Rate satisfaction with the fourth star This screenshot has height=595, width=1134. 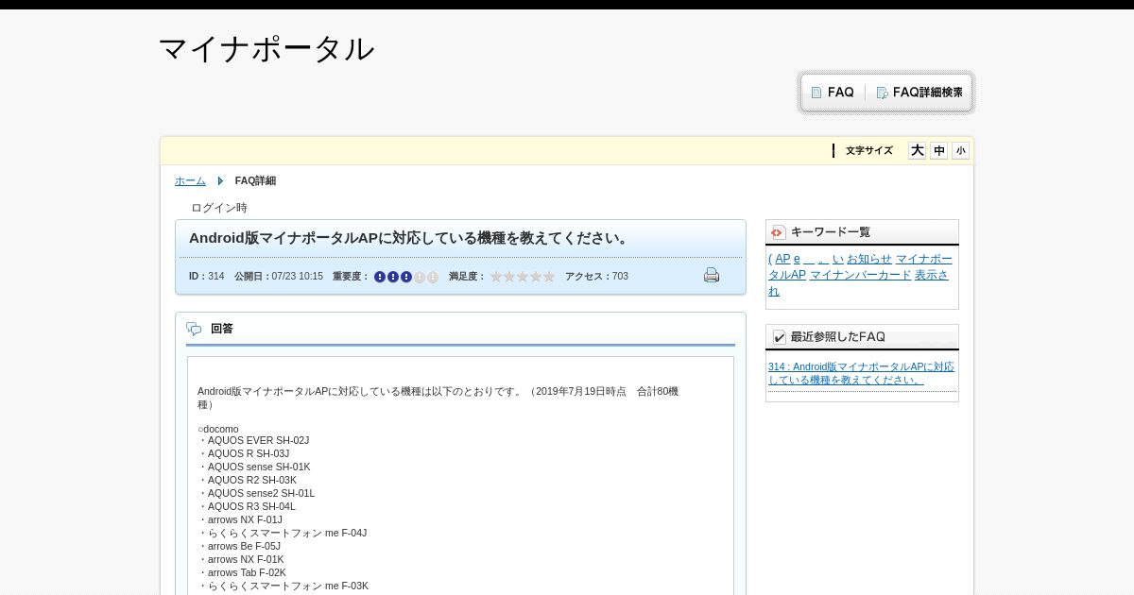point(536,277)
